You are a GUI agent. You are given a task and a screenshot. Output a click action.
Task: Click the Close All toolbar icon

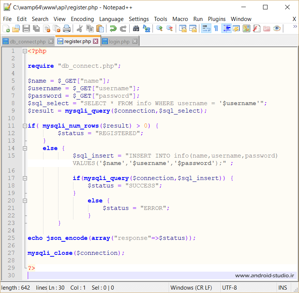pyautogui.click(x=57, y=28)
